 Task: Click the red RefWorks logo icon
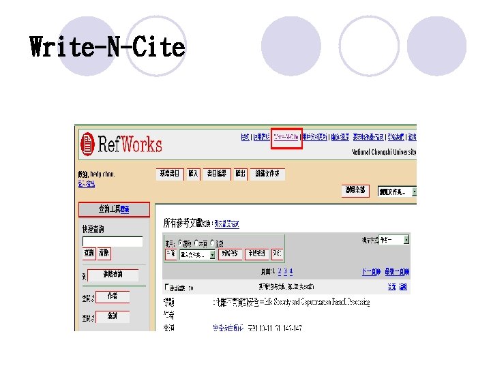click(x=87, y=144)
